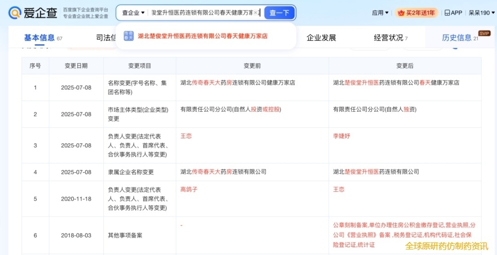Go to the 经营状况 tab

(x=388, y=38)
